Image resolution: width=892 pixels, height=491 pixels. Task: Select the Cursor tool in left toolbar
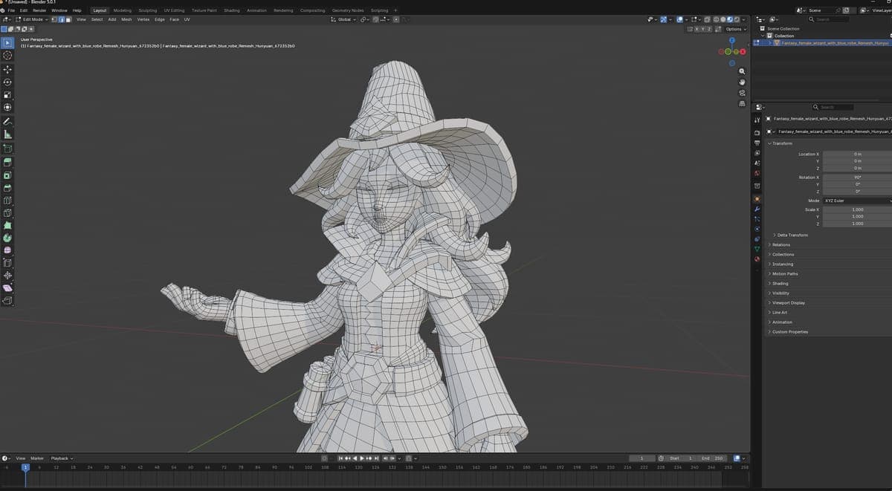click(7, 56)
